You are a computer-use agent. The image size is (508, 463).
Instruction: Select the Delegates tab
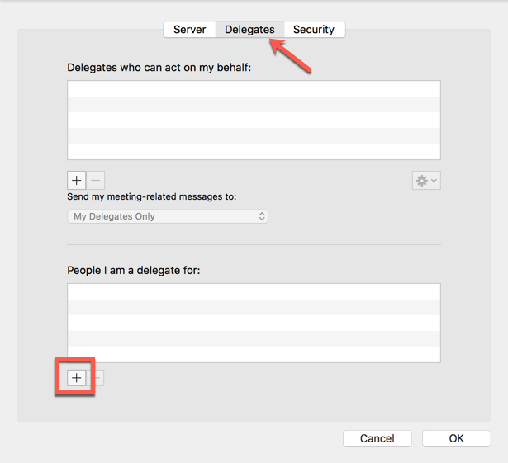click(x=249, y=30)
